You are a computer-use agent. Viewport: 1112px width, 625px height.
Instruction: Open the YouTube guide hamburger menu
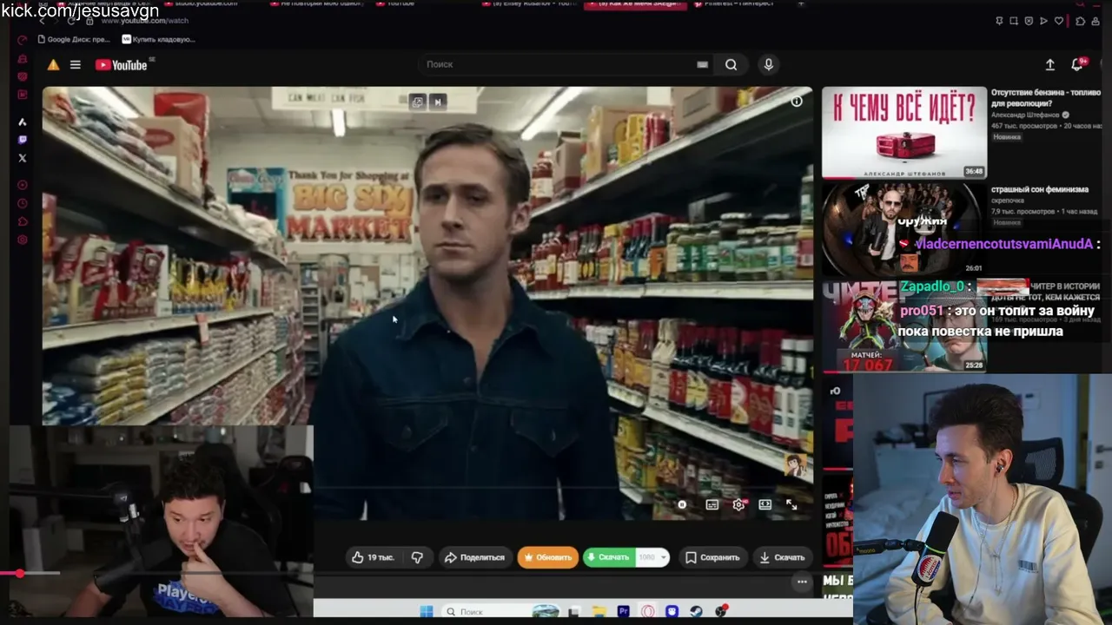point(76,65)
